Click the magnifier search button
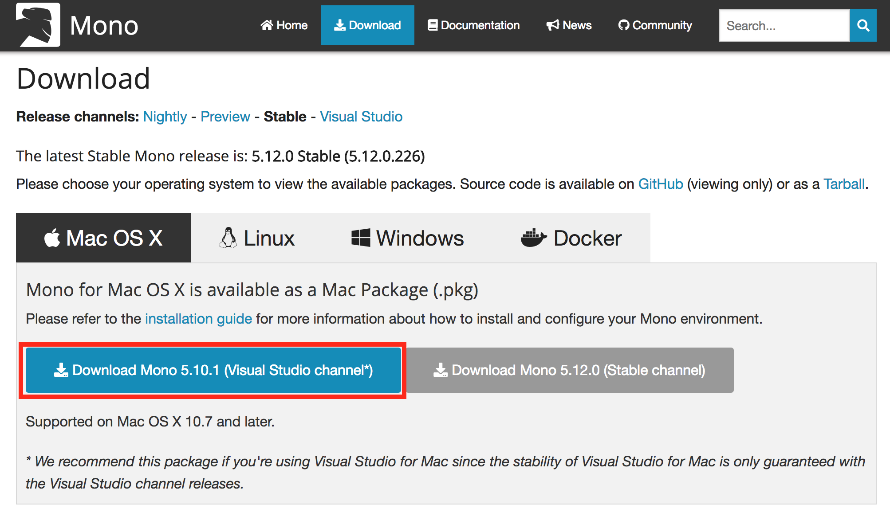This screenshot has height=524, width=890. pyautogui.click(x=863, y=25)
